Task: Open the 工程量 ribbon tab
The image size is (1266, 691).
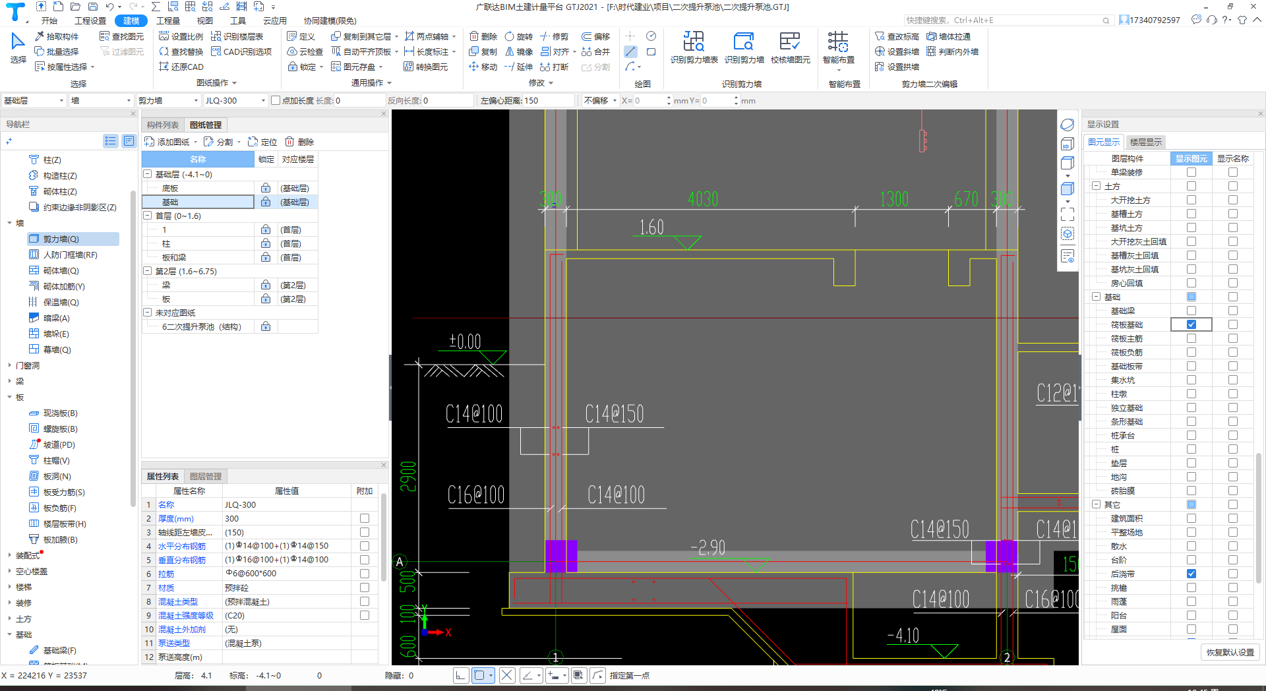Action: click(x=168, y=20)
